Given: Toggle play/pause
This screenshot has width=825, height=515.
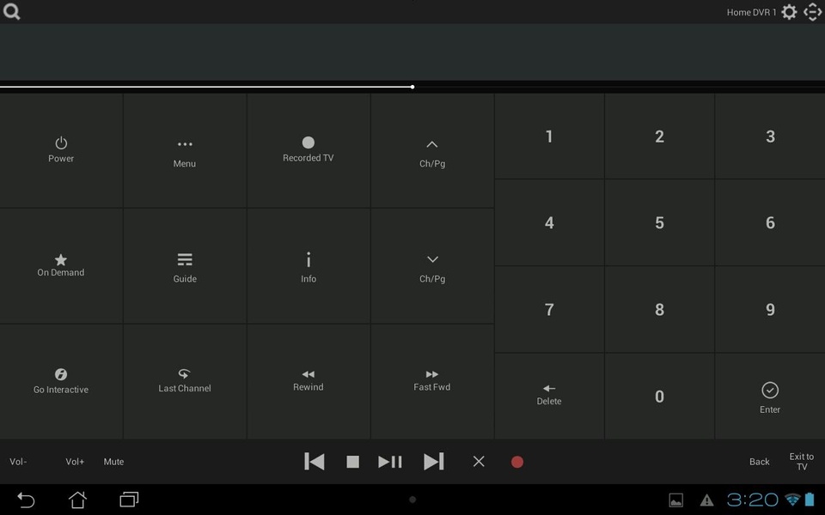Looking at the screenshot, I should pos(390,462).
